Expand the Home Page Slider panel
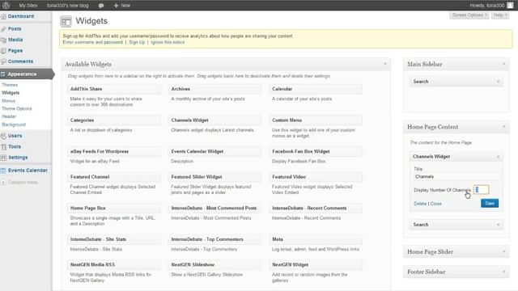Viewport: 518px width, 291px height. click(503, 251)
